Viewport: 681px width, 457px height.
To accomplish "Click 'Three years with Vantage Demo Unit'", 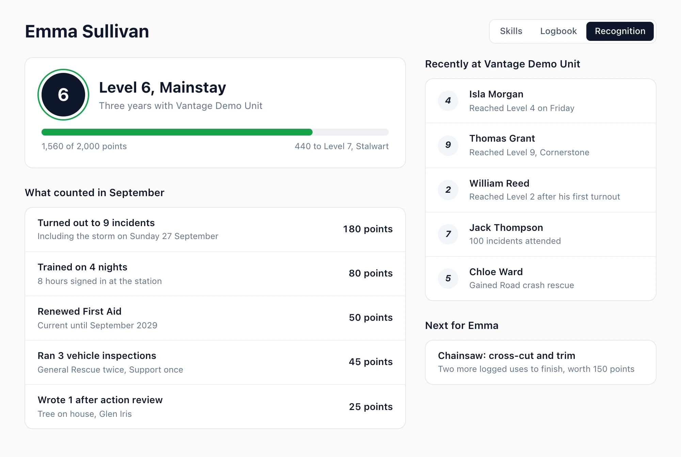I will 180,106.
